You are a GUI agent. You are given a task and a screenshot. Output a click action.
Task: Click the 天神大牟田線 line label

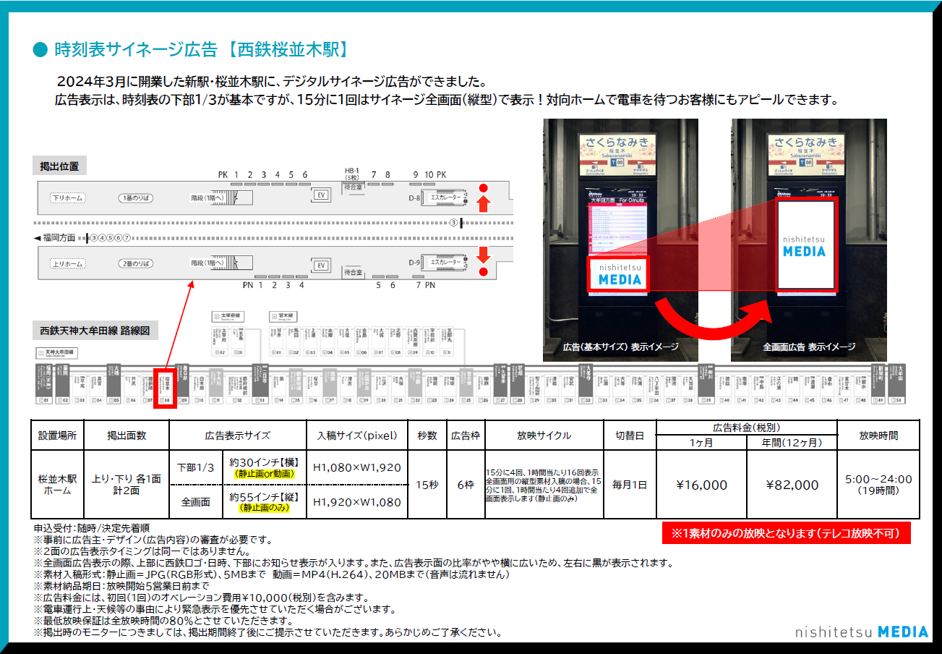59,353
